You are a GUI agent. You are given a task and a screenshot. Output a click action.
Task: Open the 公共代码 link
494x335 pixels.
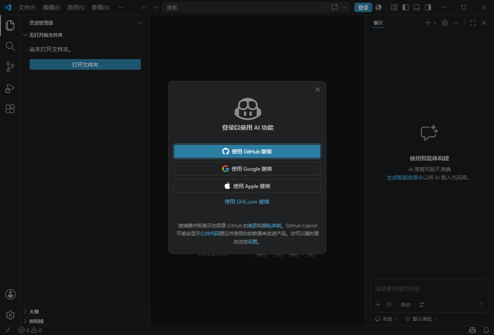click(210, 234)
